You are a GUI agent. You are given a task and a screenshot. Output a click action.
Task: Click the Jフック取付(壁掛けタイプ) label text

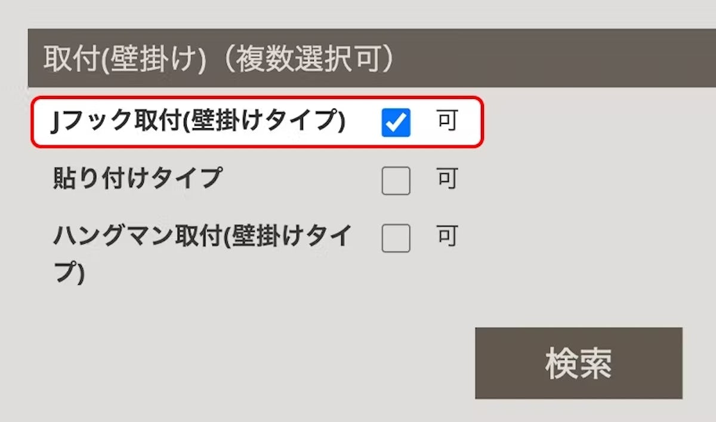click(x=198, y=122)
